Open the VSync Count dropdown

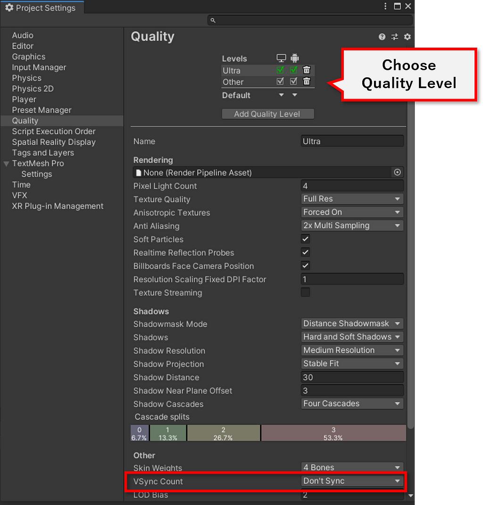352,481
